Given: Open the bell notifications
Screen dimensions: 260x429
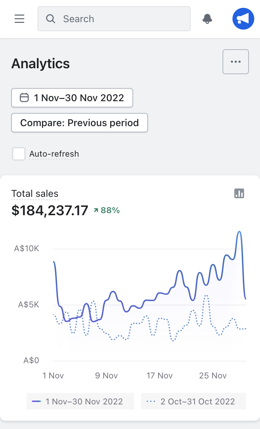Looking at the screenshot, I should point(207,19).
